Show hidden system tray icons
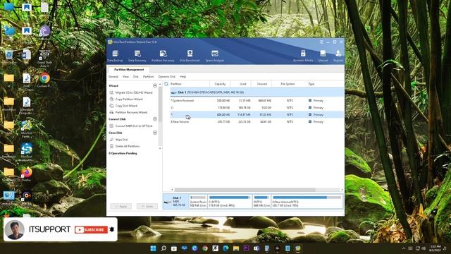The width and height of the screenshot is (451, 254). pos(404,248)
